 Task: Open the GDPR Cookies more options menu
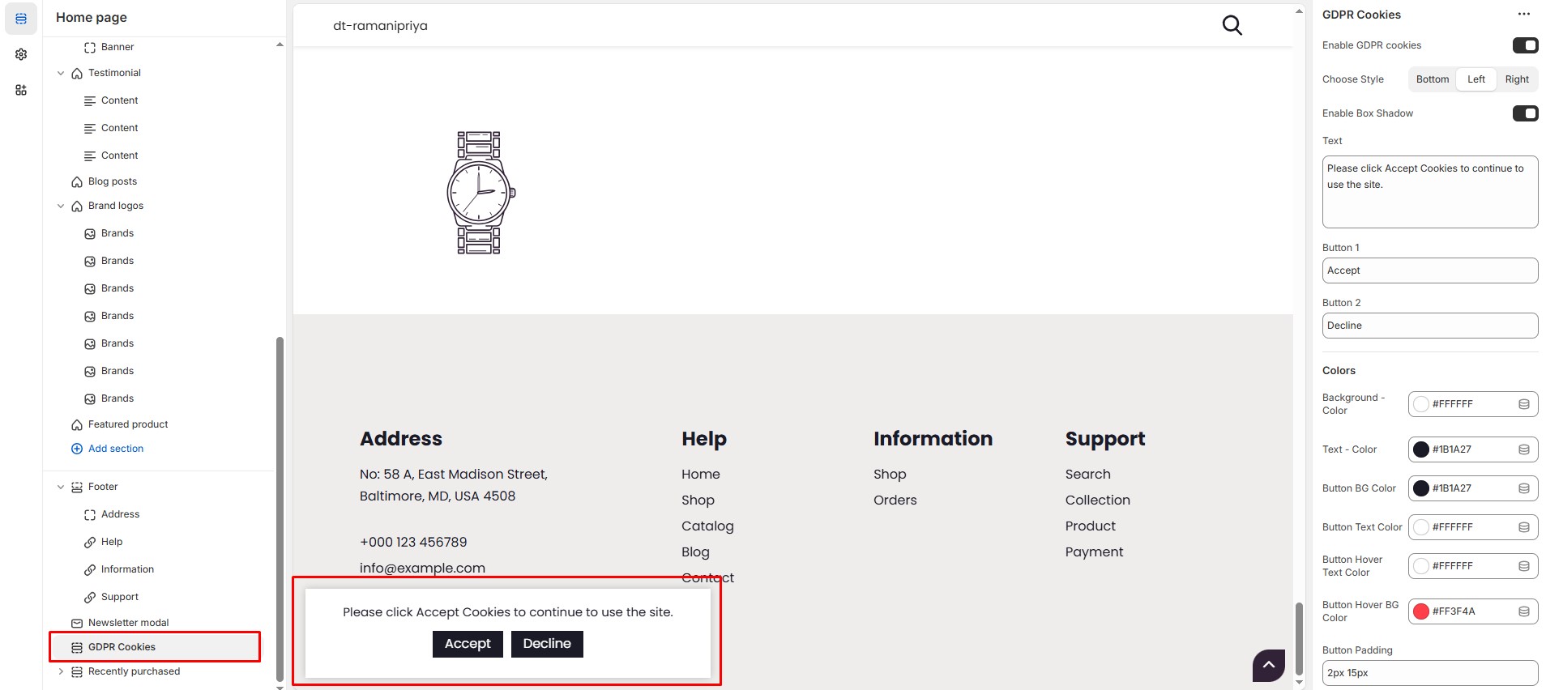[1523, 15]
